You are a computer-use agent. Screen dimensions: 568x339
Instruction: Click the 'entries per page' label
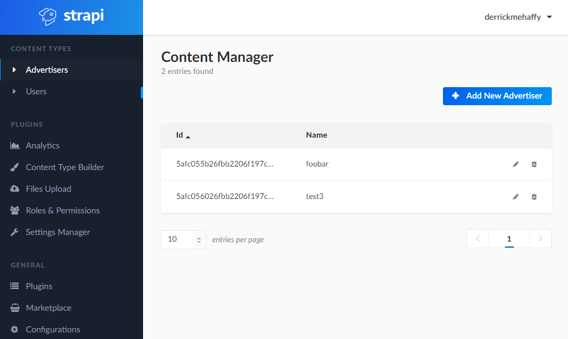(238, 240)
